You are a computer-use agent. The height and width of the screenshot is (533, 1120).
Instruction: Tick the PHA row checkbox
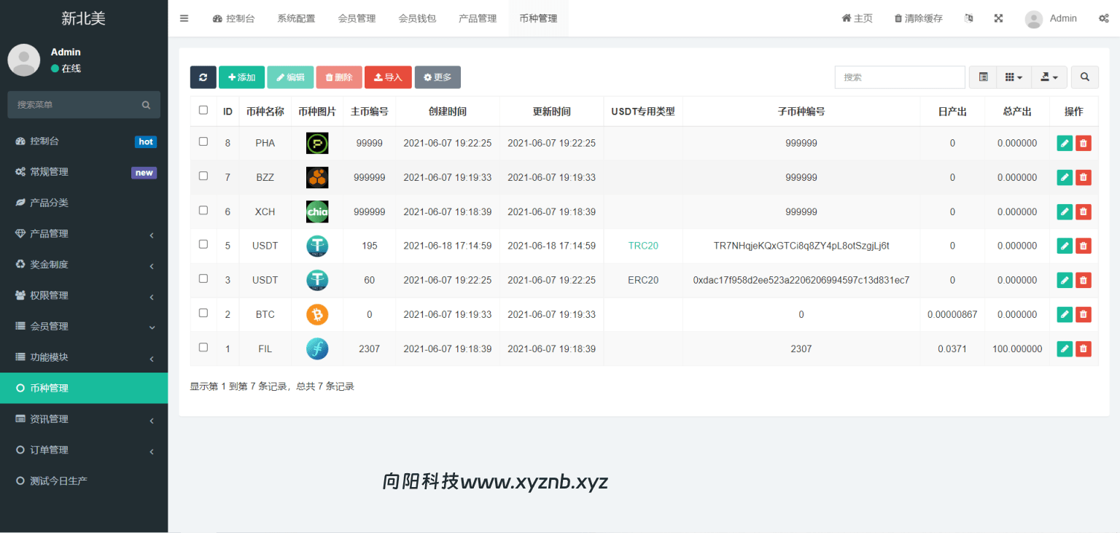[x=203, y=141]
